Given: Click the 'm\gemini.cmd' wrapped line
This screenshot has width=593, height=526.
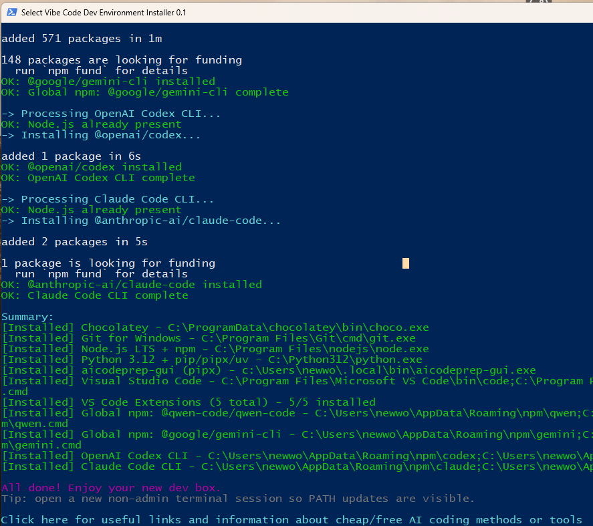Looking at the screenshot, I should [x=41, y=445].
